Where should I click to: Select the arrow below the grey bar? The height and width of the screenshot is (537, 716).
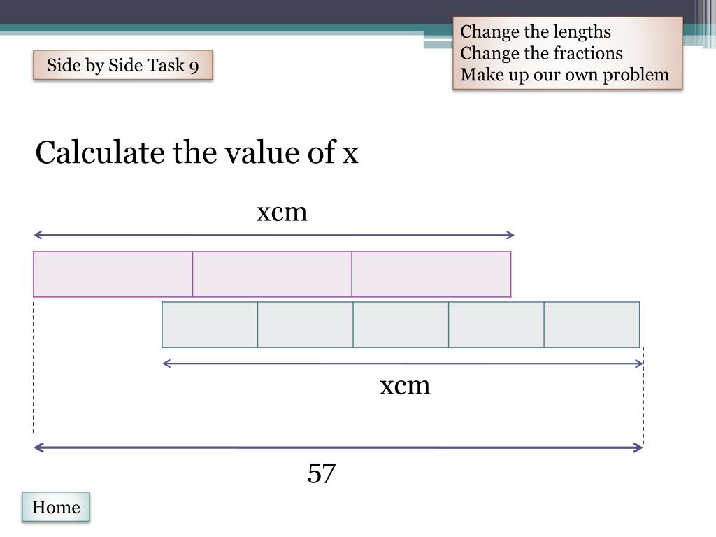pyautogui.click(x=403, y=364)
